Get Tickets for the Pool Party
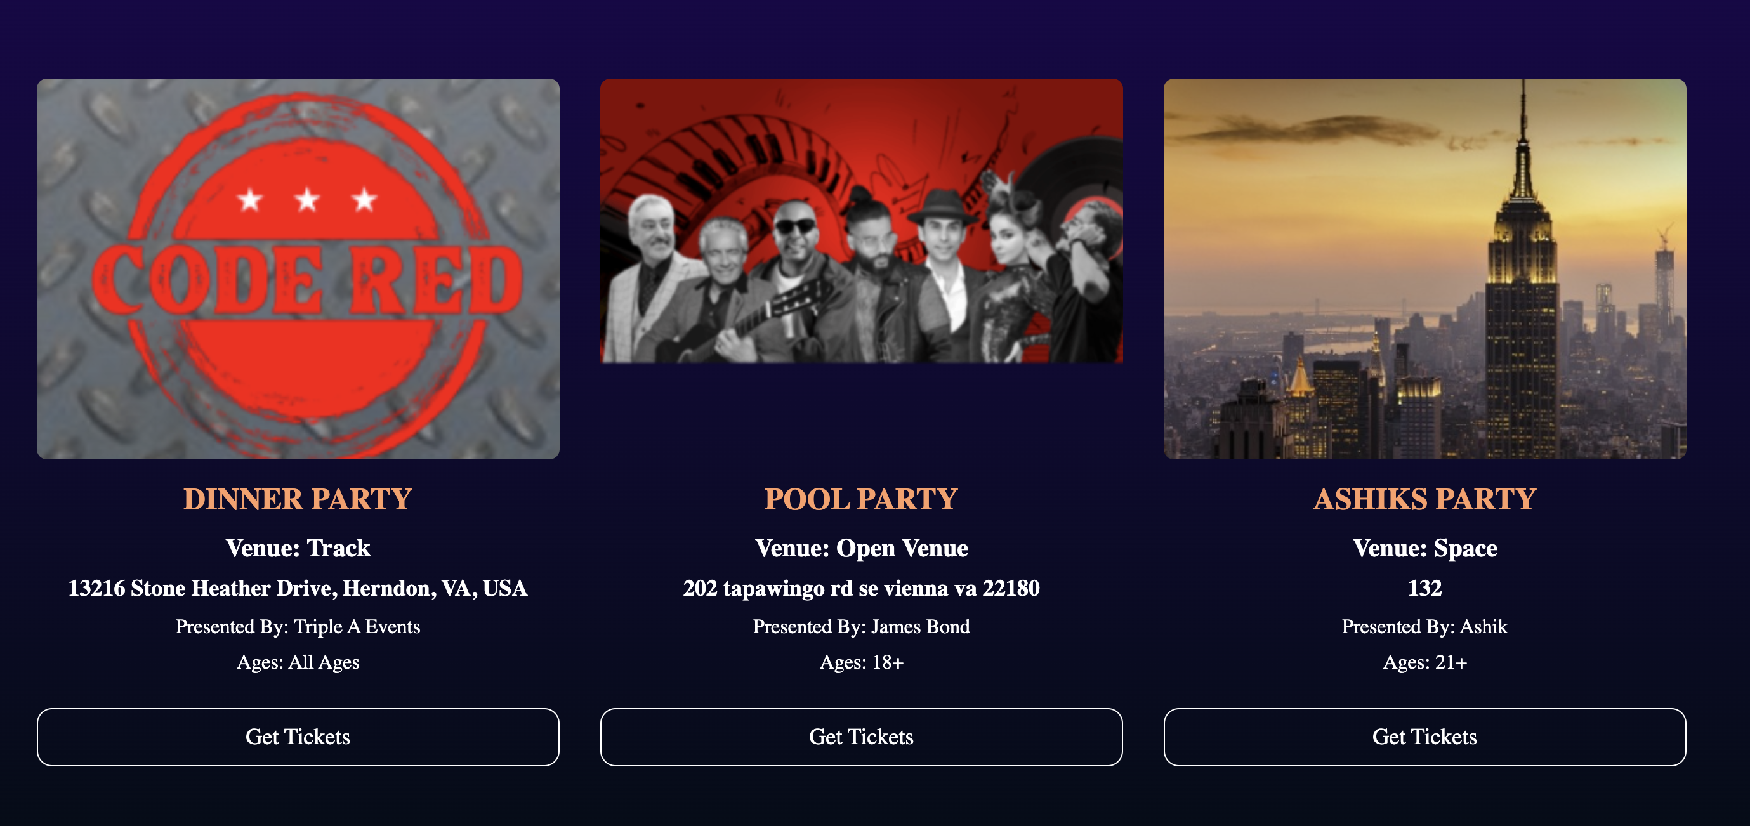 pos(861,737)
